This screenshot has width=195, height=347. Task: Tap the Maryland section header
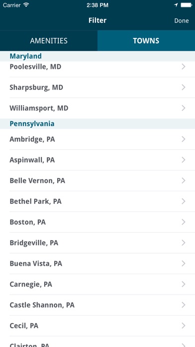(x=97, y=56)
